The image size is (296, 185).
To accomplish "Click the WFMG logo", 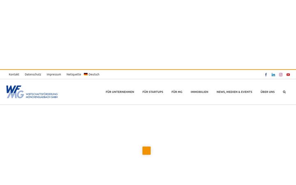I will click(x=32, y=92).
